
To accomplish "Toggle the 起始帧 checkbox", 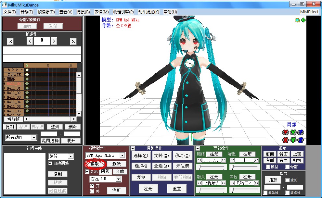I will pos(265,193).
